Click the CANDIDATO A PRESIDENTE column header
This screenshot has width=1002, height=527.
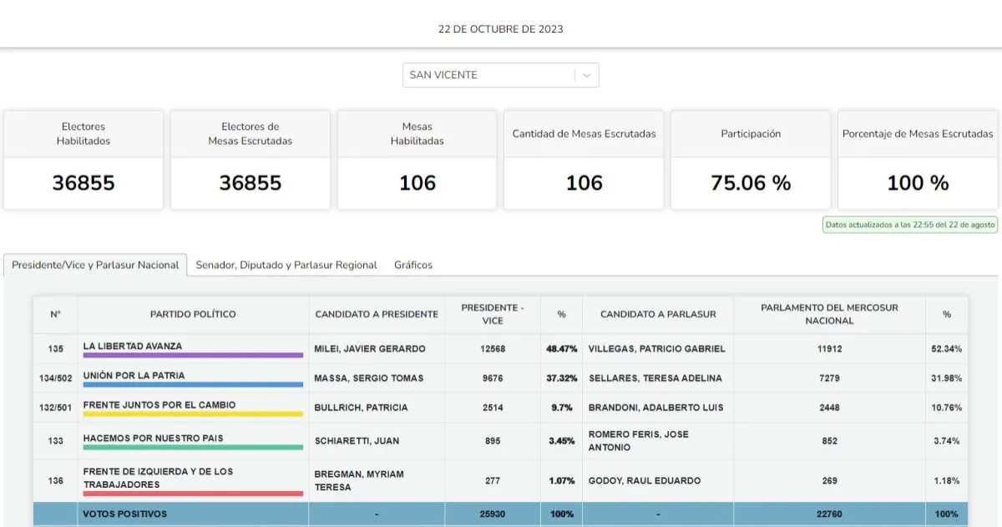pyautogui.click(x=377, y=314)
